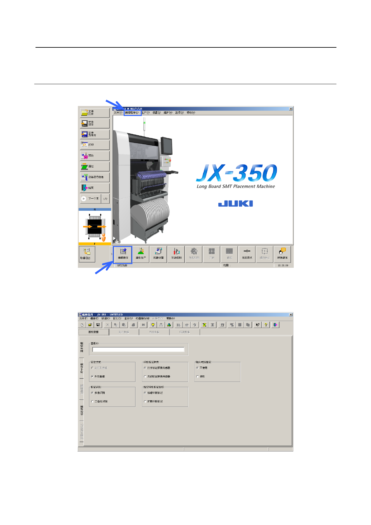The height and width of the screenshot is (525, 371).
Task: Switch to 基板数据 tab
Action: click(94, 332)
